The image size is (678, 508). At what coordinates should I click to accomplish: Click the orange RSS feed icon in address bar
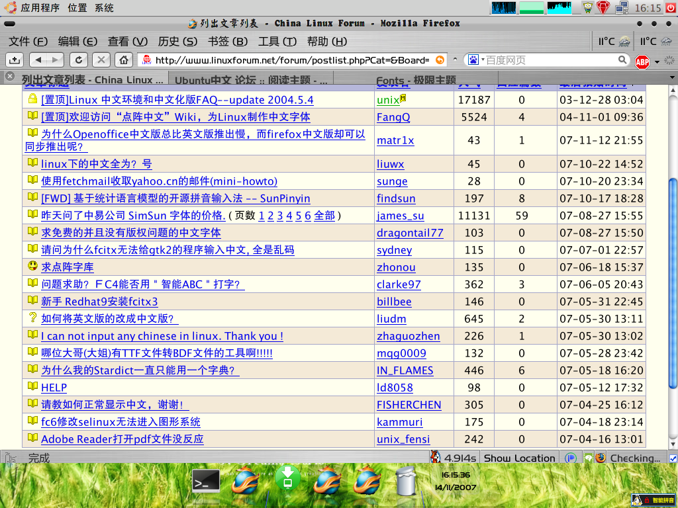coord(440,60)
